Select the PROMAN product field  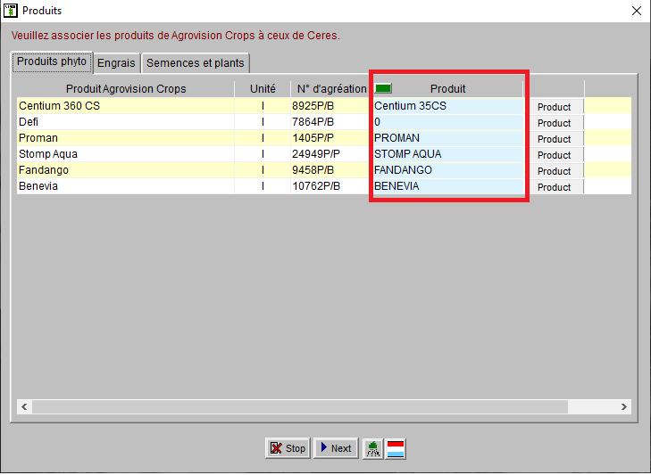point(447,138)
